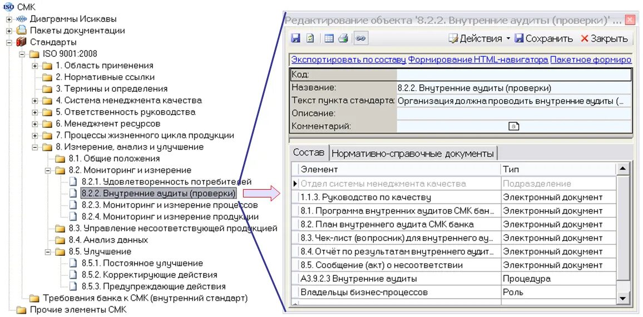The width and height of the screenshot is (643, 317).
Task: Open Экспортировать по составу link
Action: (x=349, y=60)
